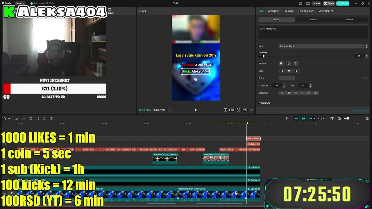The image size is (372, 209).
Task: Adjust the Font size slider
Action: (264, 56)
